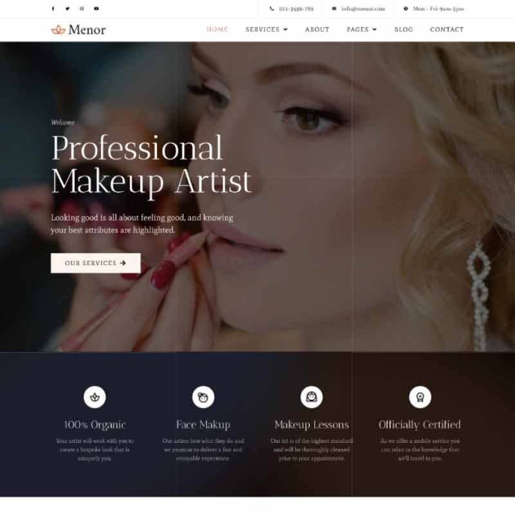Click the phone number link
The height and width of the screenshot is (515, 515).
pyautogui.click(x=296, y=8)
